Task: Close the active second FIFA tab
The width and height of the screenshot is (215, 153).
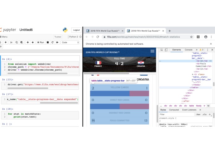Action: pyautogui.click(x=163, y=31)
